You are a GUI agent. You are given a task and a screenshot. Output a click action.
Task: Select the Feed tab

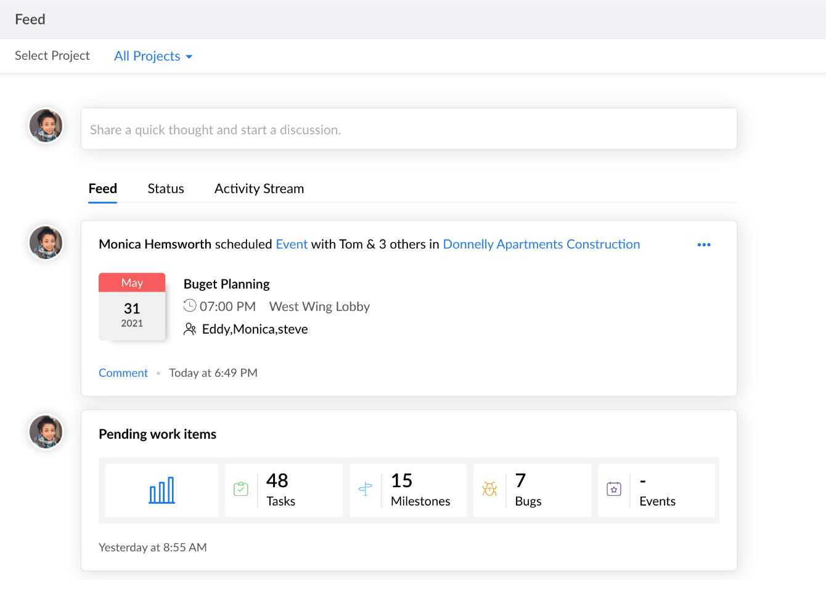pos(102,188)
